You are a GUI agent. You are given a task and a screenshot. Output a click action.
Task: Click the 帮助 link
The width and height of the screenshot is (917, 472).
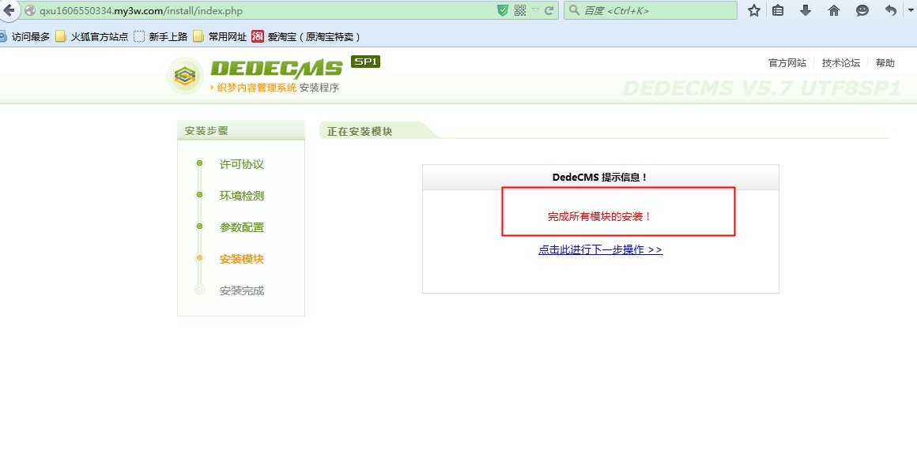point(885,63)
